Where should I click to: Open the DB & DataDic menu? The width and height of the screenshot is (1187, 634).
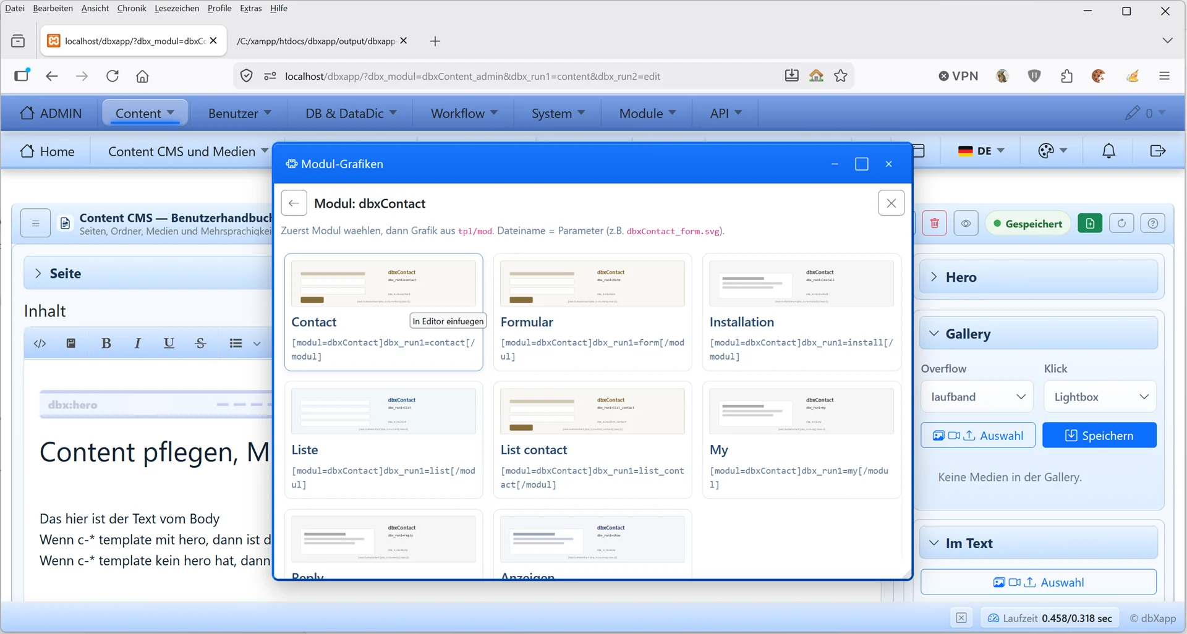tap(351, 114)
